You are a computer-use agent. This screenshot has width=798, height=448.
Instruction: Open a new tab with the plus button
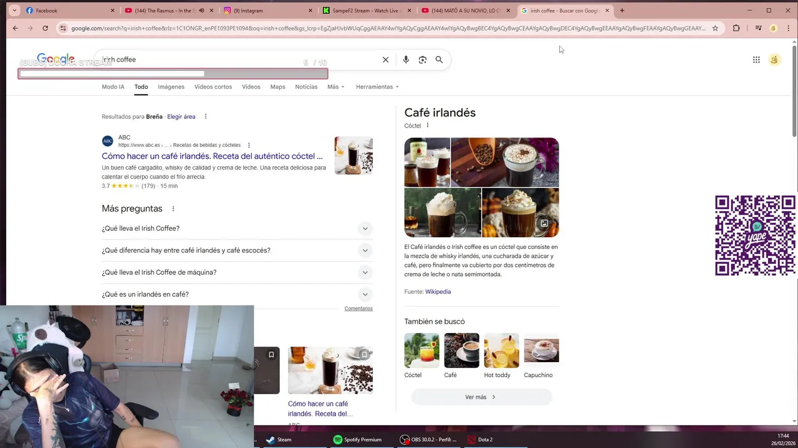coord(622,11)
